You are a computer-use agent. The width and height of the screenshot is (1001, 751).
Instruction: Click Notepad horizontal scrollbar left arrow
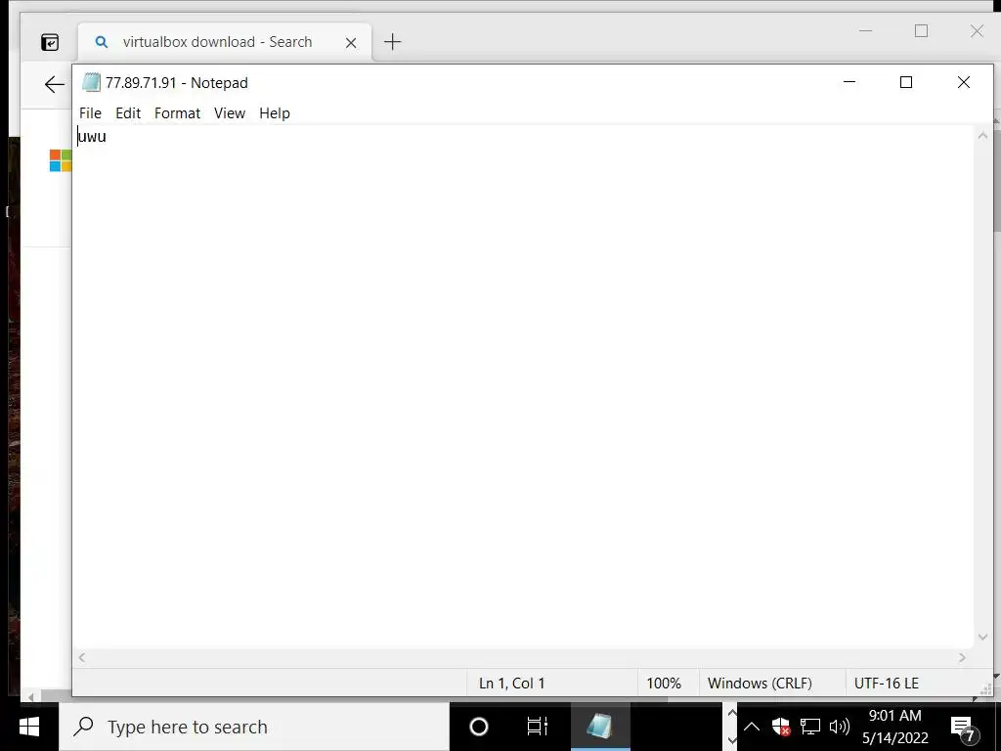pos(82,658)
